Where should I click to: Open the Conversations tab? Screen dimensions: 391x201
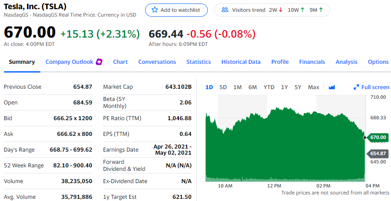pos(157,62)
